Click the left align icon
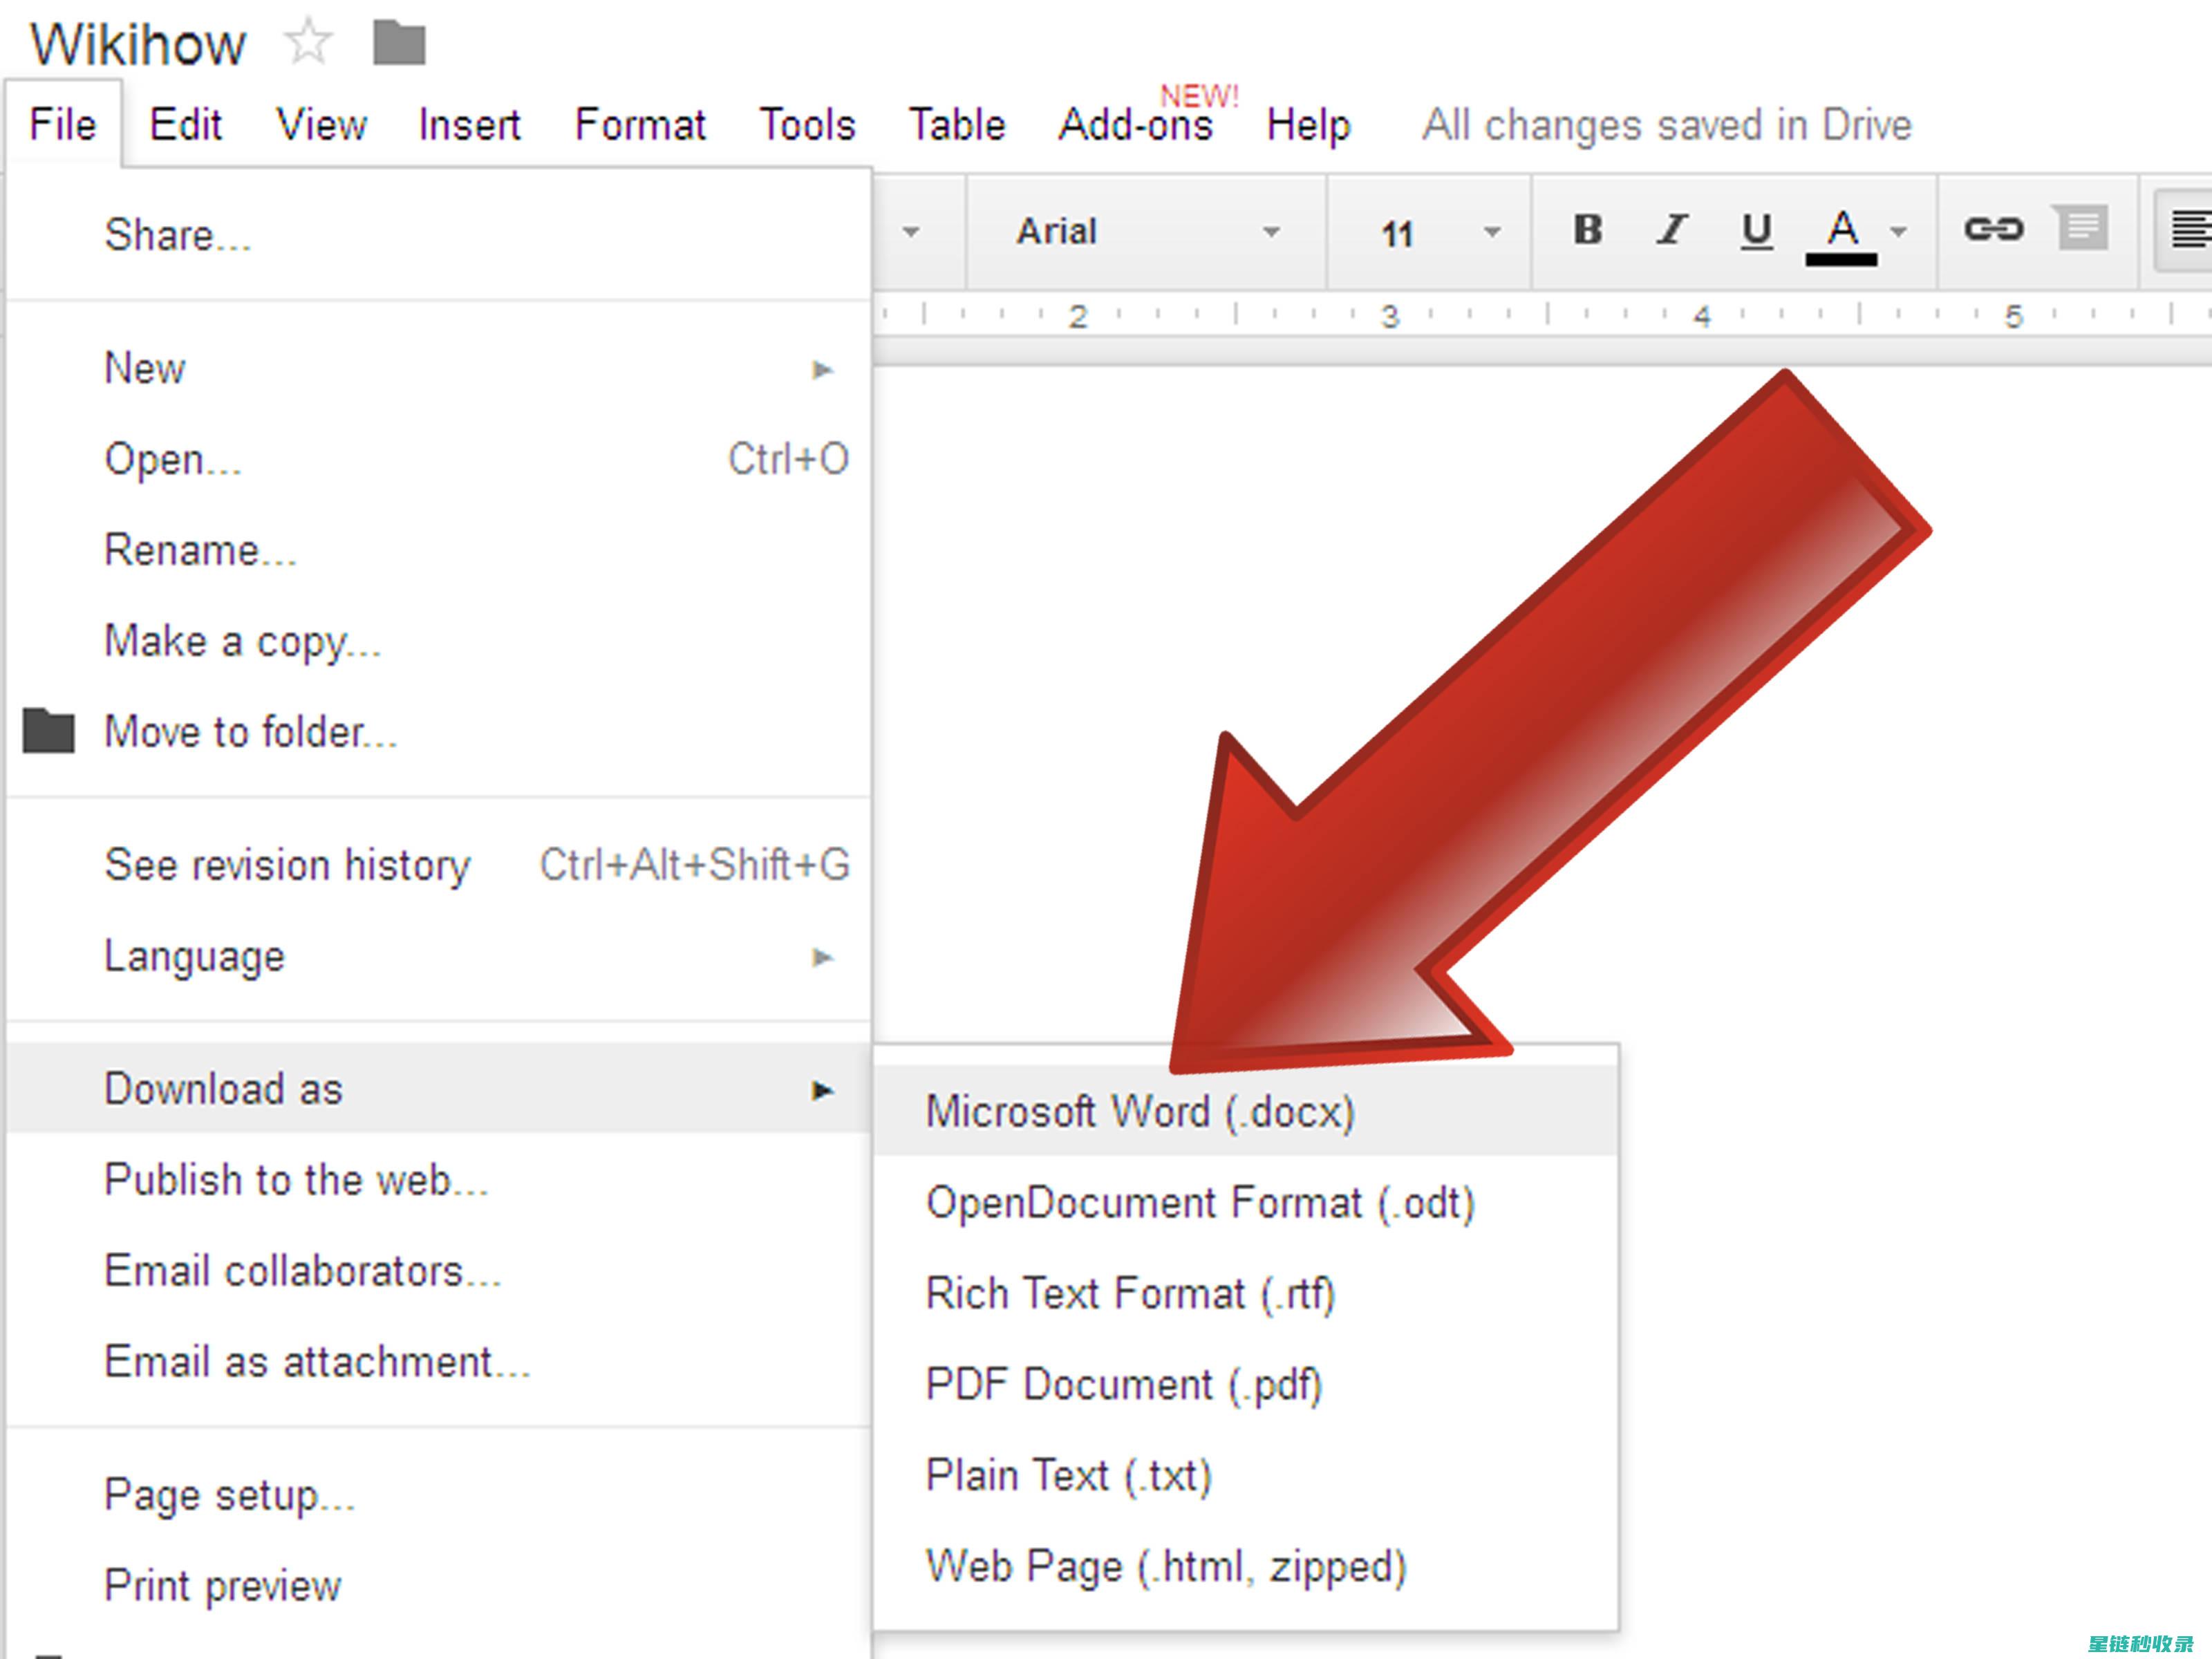The width and height of the screenshot is (2212, 1659). tap(2188, 230)
